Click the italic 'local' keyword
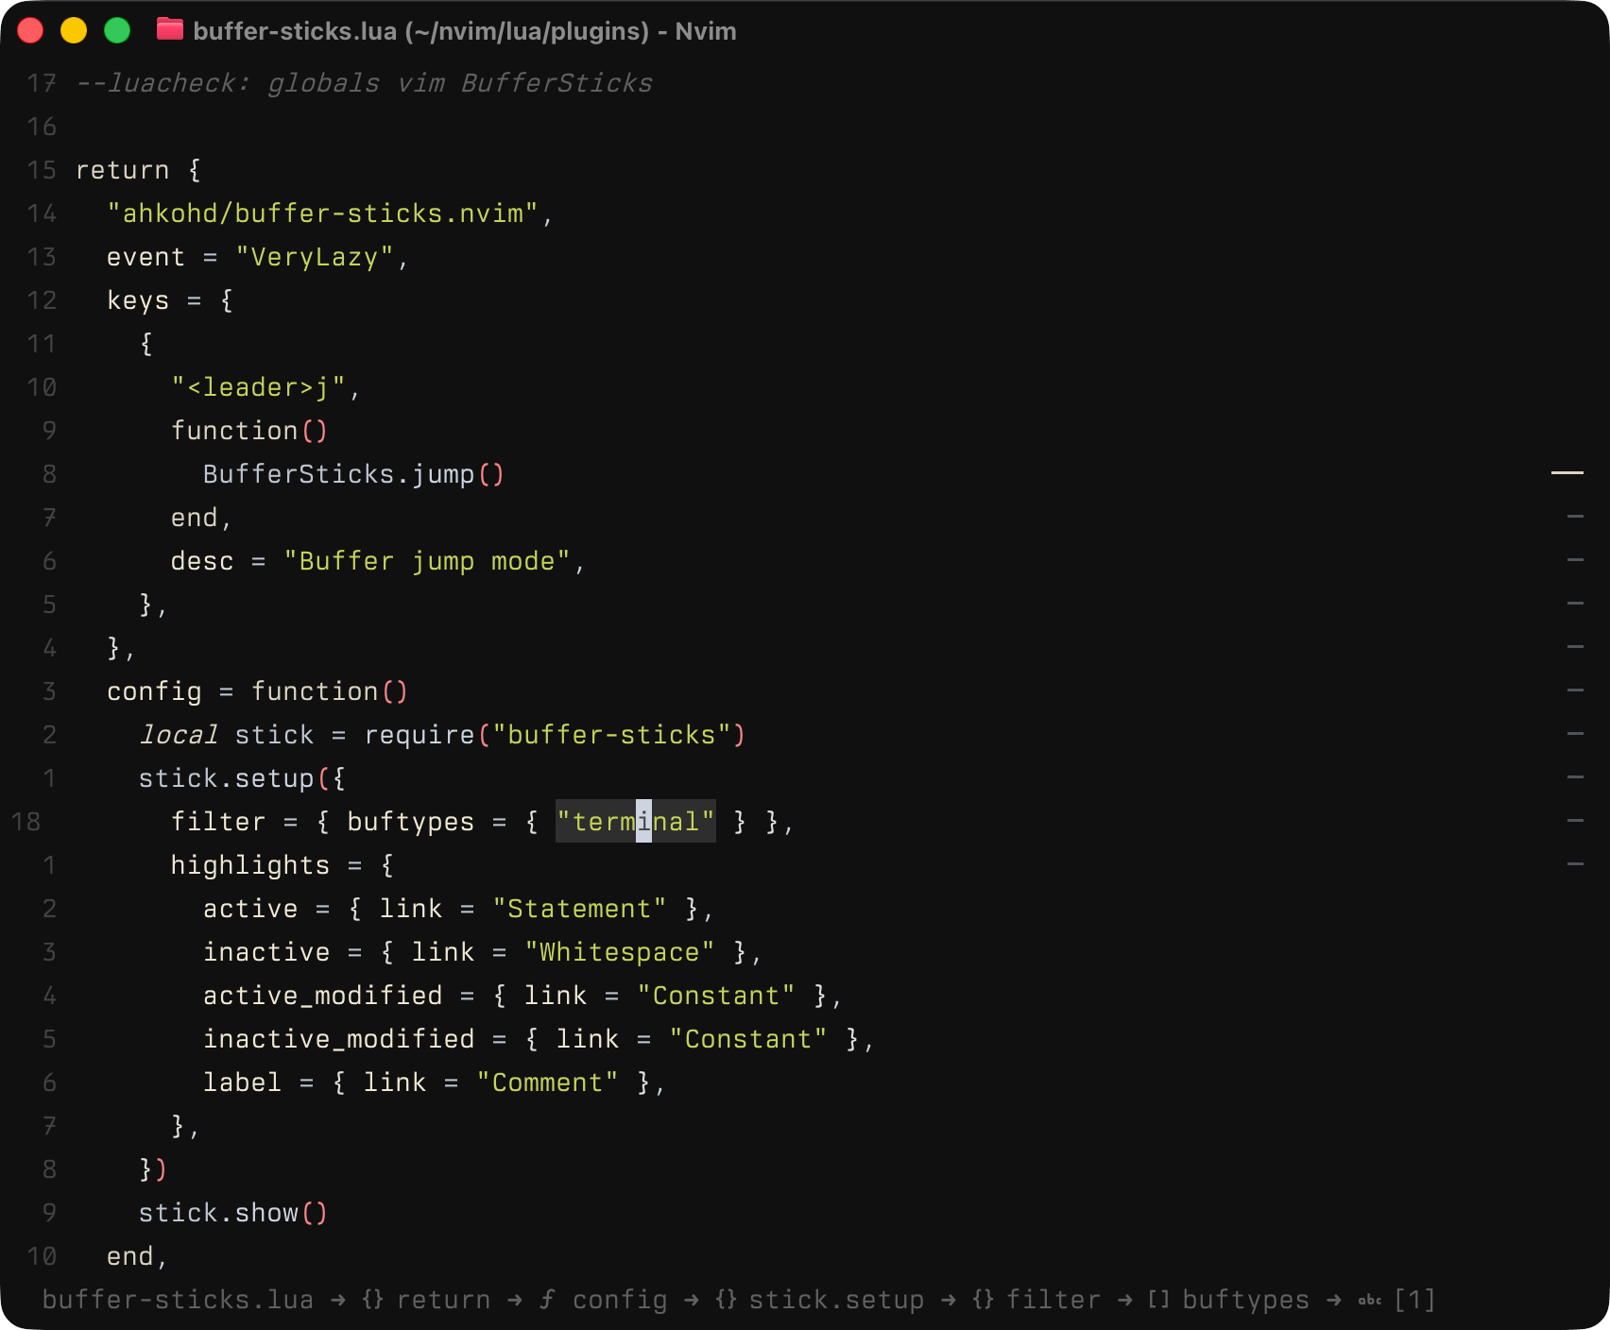 pyautogui.click(x=179, y=735)
